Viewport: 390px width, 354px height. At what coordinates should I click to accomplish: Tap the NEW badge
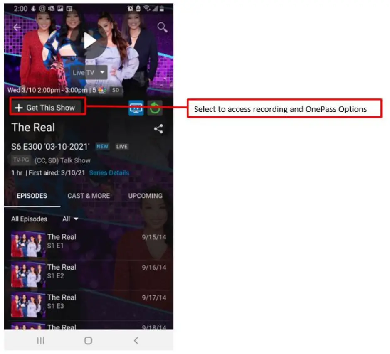click(x=102, y=146)
